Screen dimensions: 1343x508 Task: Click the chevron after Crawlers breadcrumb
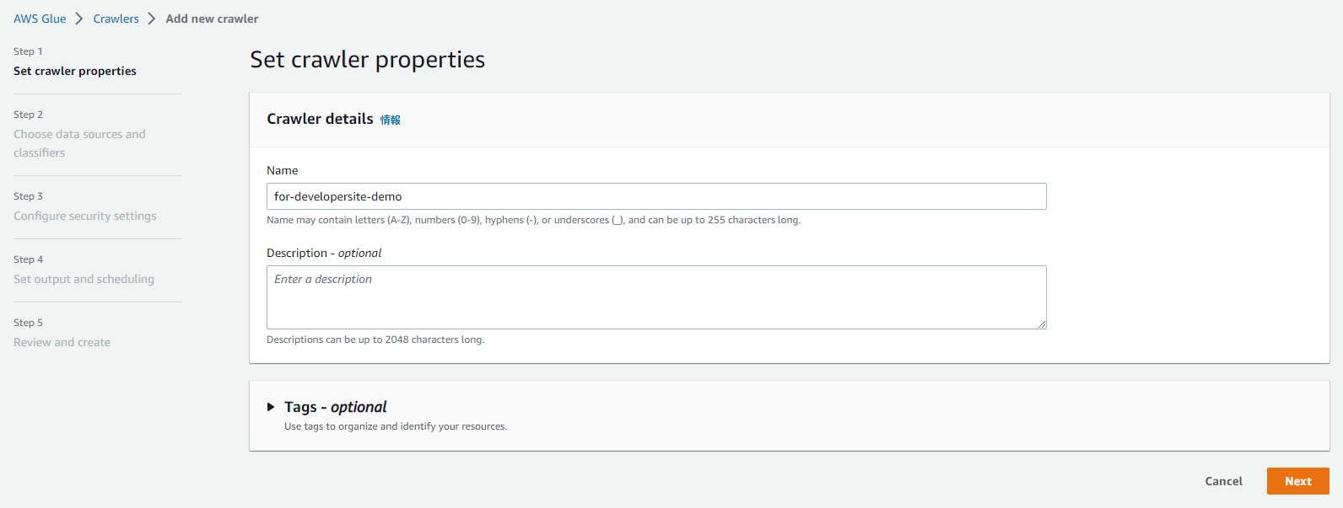(152, 19)
